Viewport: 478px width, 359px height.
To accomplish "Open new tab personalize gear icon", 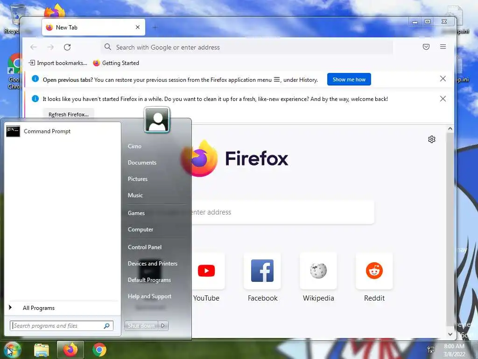I will click(432, 139).
